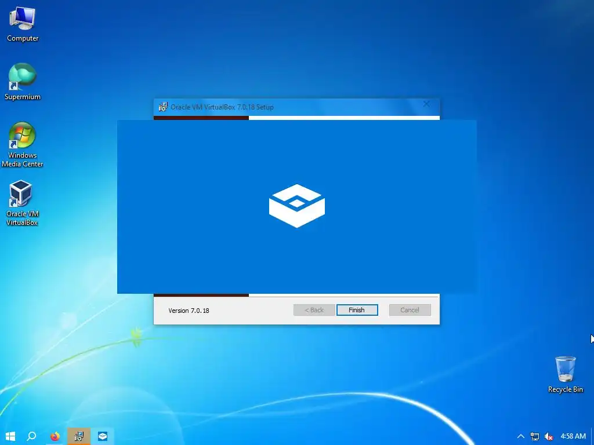Click the Version 7.0.18 label
594x445 pixels.
(x=189, y=311)
